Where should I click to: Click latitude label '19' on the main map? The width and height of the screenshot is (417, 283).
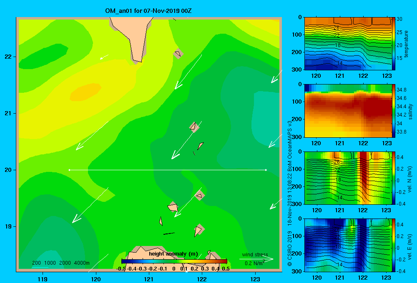point(8,226)
